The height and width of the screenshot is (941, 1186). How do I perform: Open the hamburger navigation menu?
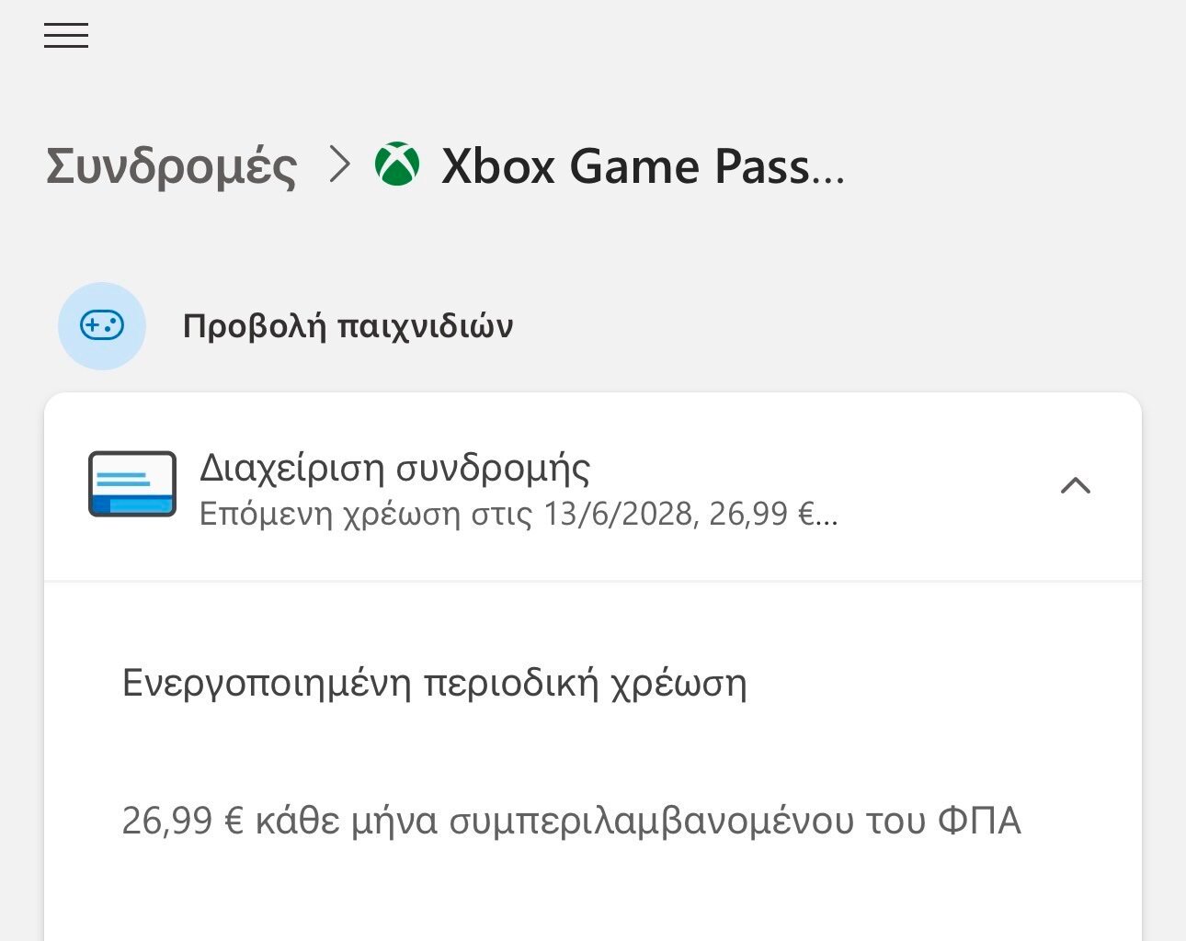point(66,36)
